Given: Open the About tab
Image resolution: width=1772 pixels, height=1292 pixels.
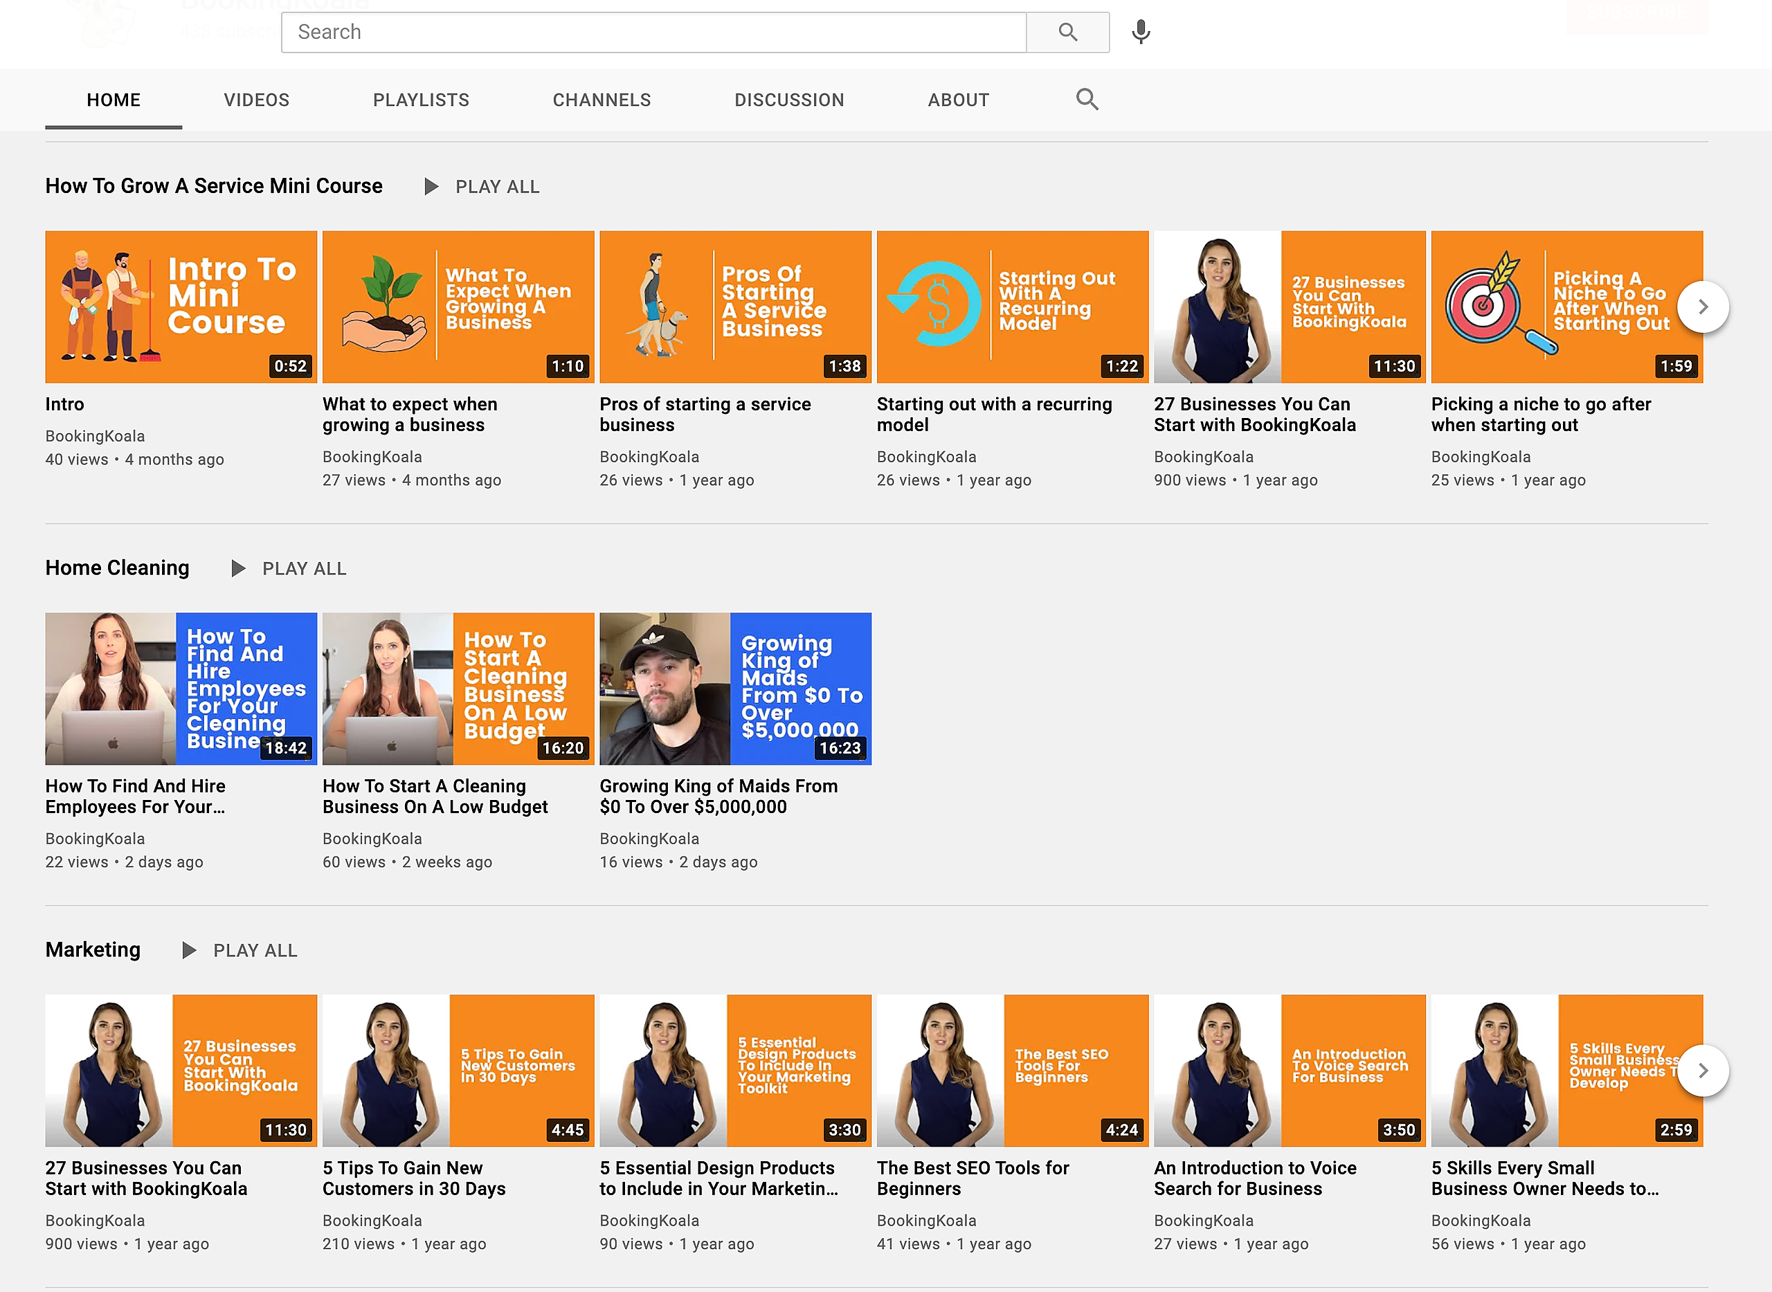Looking at the screenshot, I should tap(957, 100).
